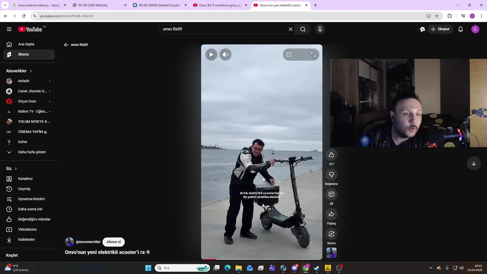Share the Short via Paylaş
Viewport: 487px width, 274px height.
[x=331, y=214]
